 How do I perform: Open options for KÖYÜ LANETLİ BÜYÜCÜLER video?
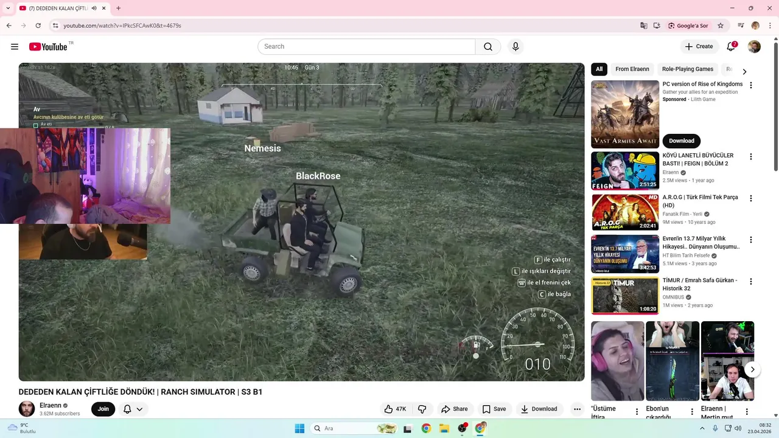pyautogui.click(x=750, y=156)
